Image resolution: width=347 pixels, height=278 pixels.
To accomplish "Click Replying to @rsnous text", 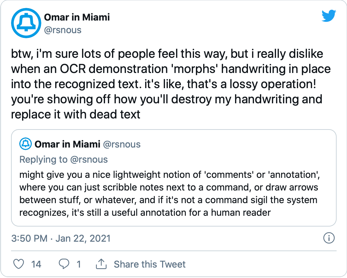I will [63, 160].
